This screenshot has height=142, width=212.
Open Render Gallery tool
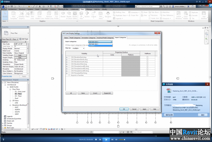point(75,15)
